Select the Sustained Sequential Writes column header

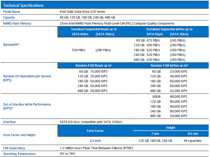click(x=169, y=29)
